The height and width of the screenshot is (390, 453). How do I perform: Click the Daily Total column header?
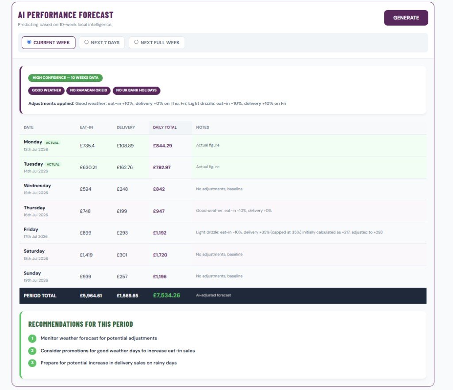pyautogui.click(x=165, y=127)
